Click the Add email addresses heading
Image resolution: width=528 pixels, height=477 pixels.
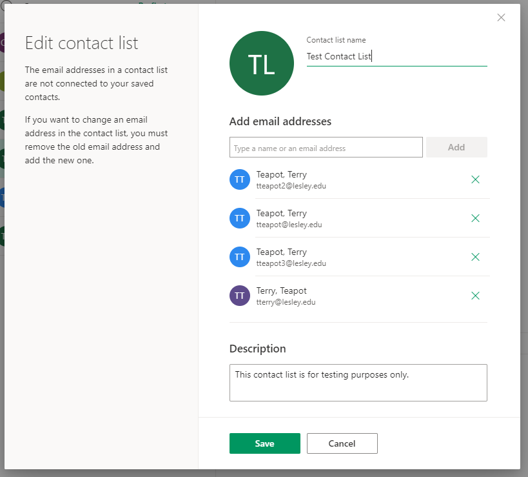click(x=280, y=122)
